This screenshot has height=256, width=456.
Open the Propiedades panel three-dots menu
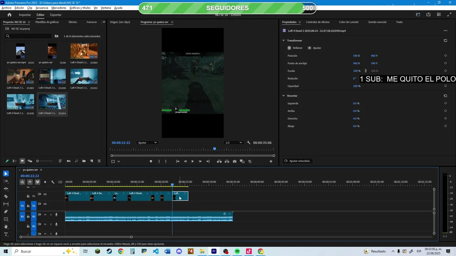(445, 31)
